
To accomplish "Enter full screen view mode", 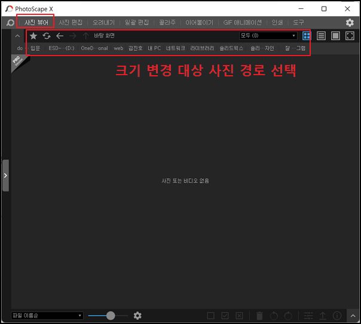I will click(350, 36).
